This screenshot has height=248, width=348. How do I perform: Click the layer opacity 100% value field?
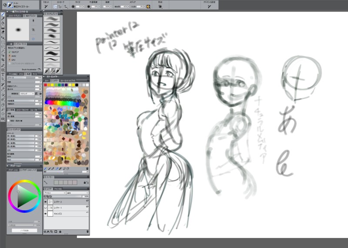pyautogui.click(x=85, y=197)
